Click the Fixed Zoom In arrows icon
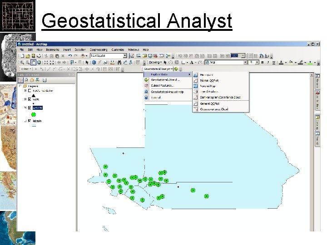Image resolution: width=327 pixels, height=245 pixels. point(46,62)
